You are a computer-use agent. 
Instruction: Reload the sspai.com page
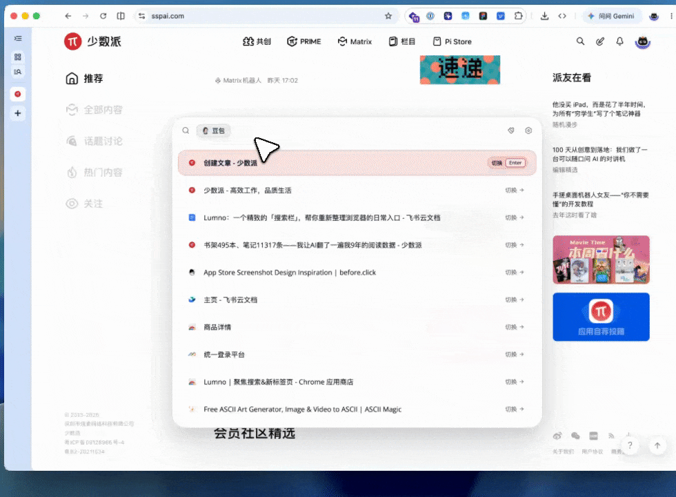coord(103,16)
